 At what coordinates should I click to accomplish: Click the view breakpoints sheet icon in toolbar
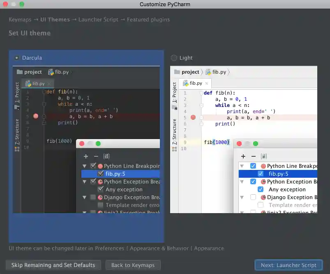[x=106, y=156]
